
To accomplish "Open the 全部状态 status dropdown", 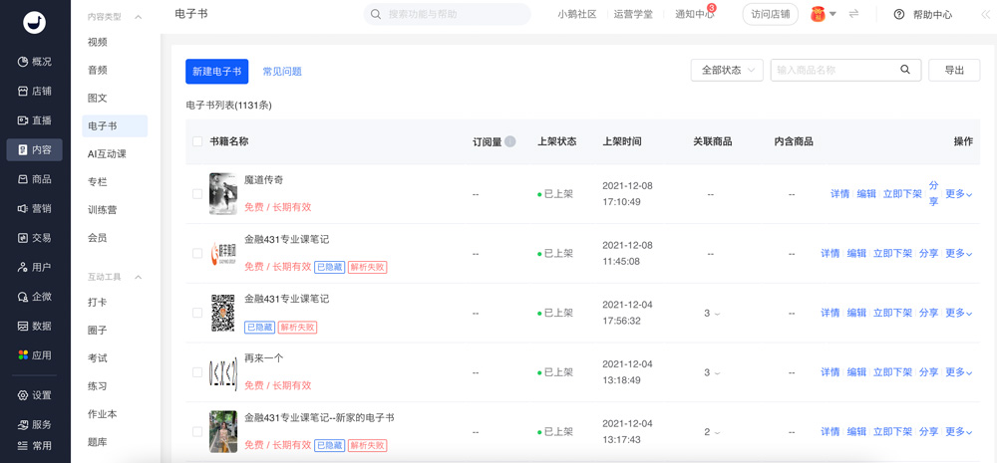I will point(727,71).
